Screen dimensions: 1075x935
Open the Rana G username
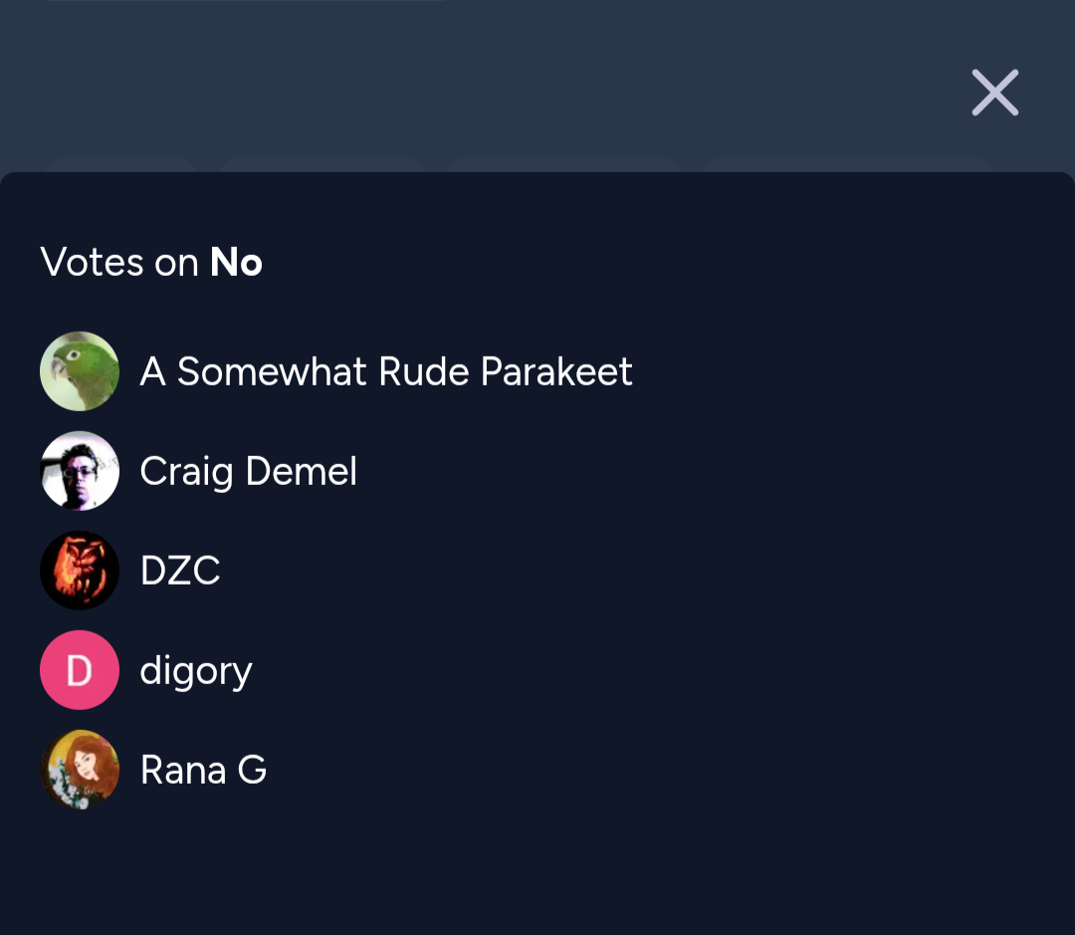[204, 769]
